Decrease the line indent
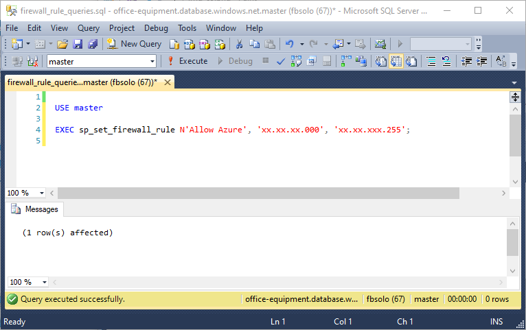526x330 pixels. (466, 61)
